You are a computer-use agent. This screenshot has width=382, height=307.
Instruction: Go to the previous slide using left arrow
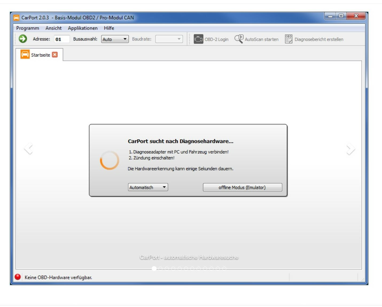pyautogui.click(x=28, y=149)
